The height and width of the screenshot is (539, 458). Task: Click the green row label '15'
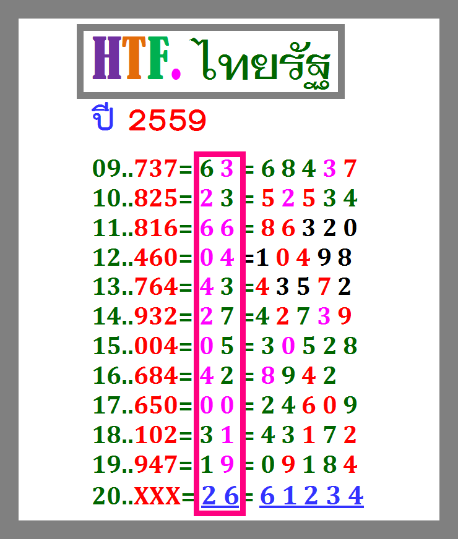pyautogui.click(x=106, y=346)
